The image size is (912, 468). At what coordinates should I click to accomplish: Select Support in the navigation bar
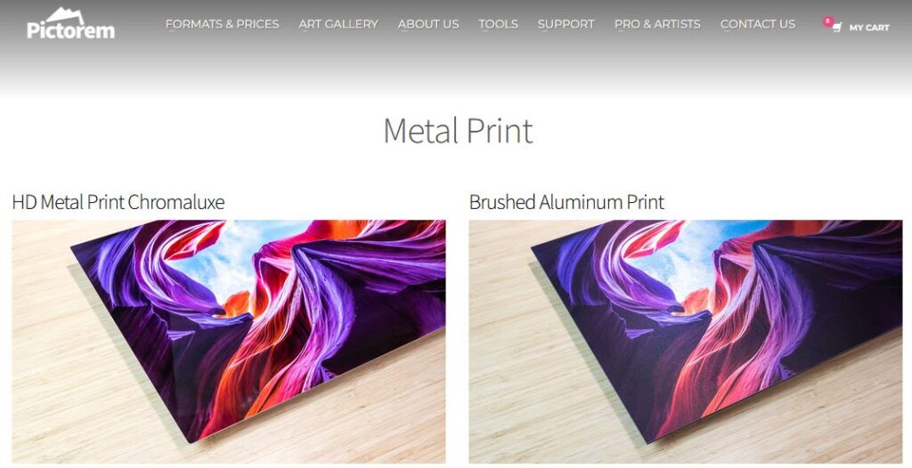click(566, 24)
